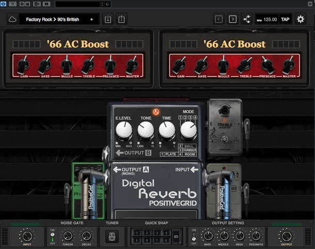Viewport: 315px width, 249px height.
Task: Click the left amp TREBLE knob
Action: pyautogui.click(x=88, y=65)
